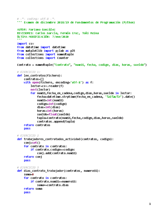The image size is (168, 218).
Task: Click the 'return suma' line
Action: [33, 189]
